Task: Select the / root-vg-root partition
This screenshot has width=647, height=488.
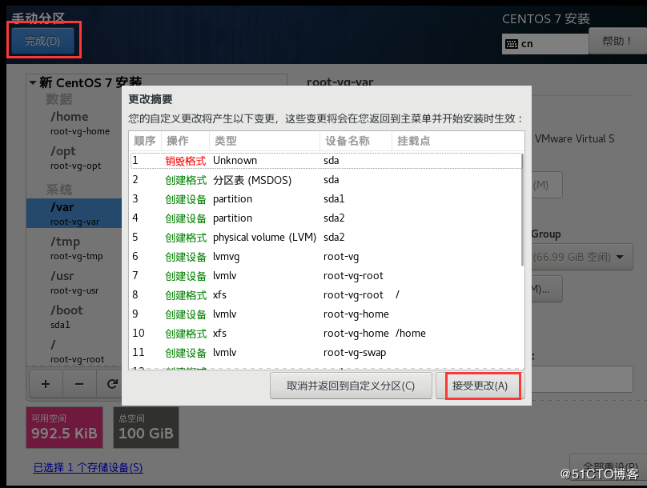Action: (x=74, y=351)
